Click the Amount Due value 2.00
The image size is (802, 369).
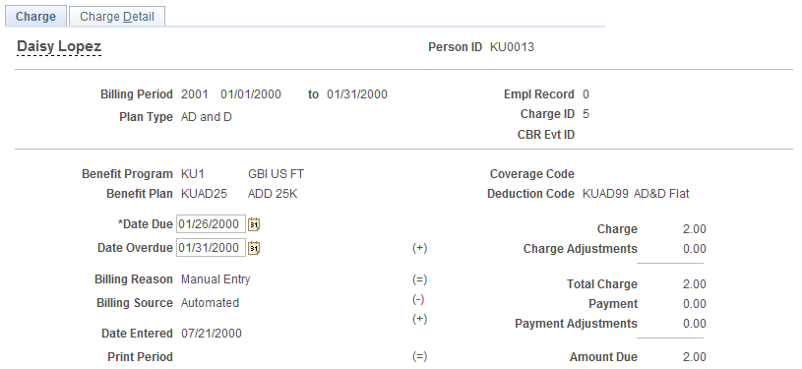694,357
